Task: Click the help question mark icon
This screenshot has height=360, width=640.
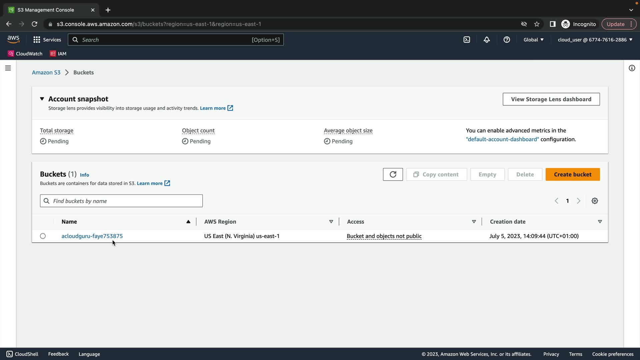Action: pos(507,40)
